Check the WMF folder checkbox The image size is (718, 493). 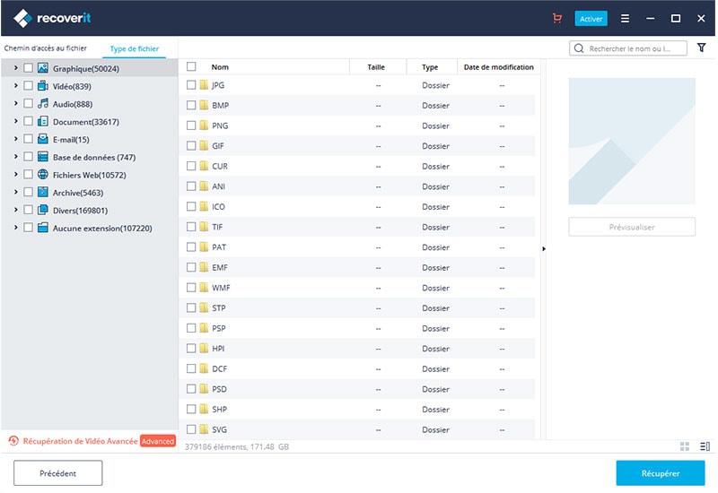(191, 288)
